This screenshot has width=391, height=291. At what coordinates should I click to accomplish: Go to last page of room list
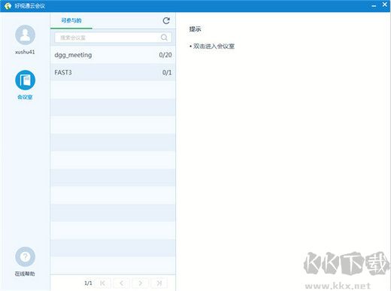click(x=159, y=283)
